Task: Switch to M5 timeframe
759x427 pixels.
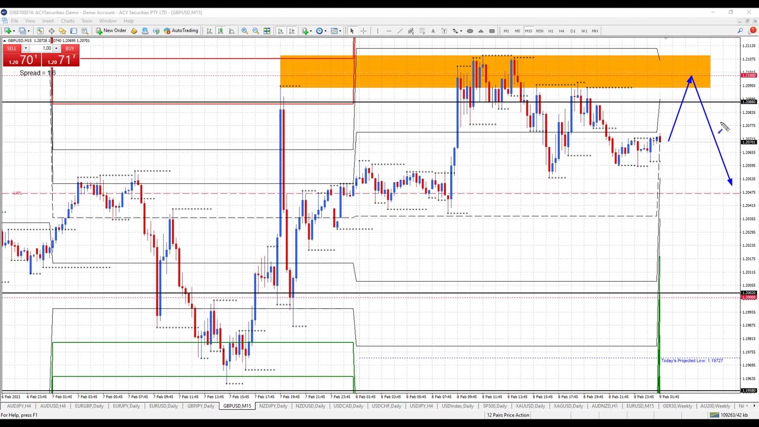Action: point(517,31)
